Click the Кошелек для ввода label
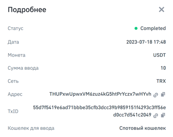This screenshot has height=137, width=173. coord(31,128)
